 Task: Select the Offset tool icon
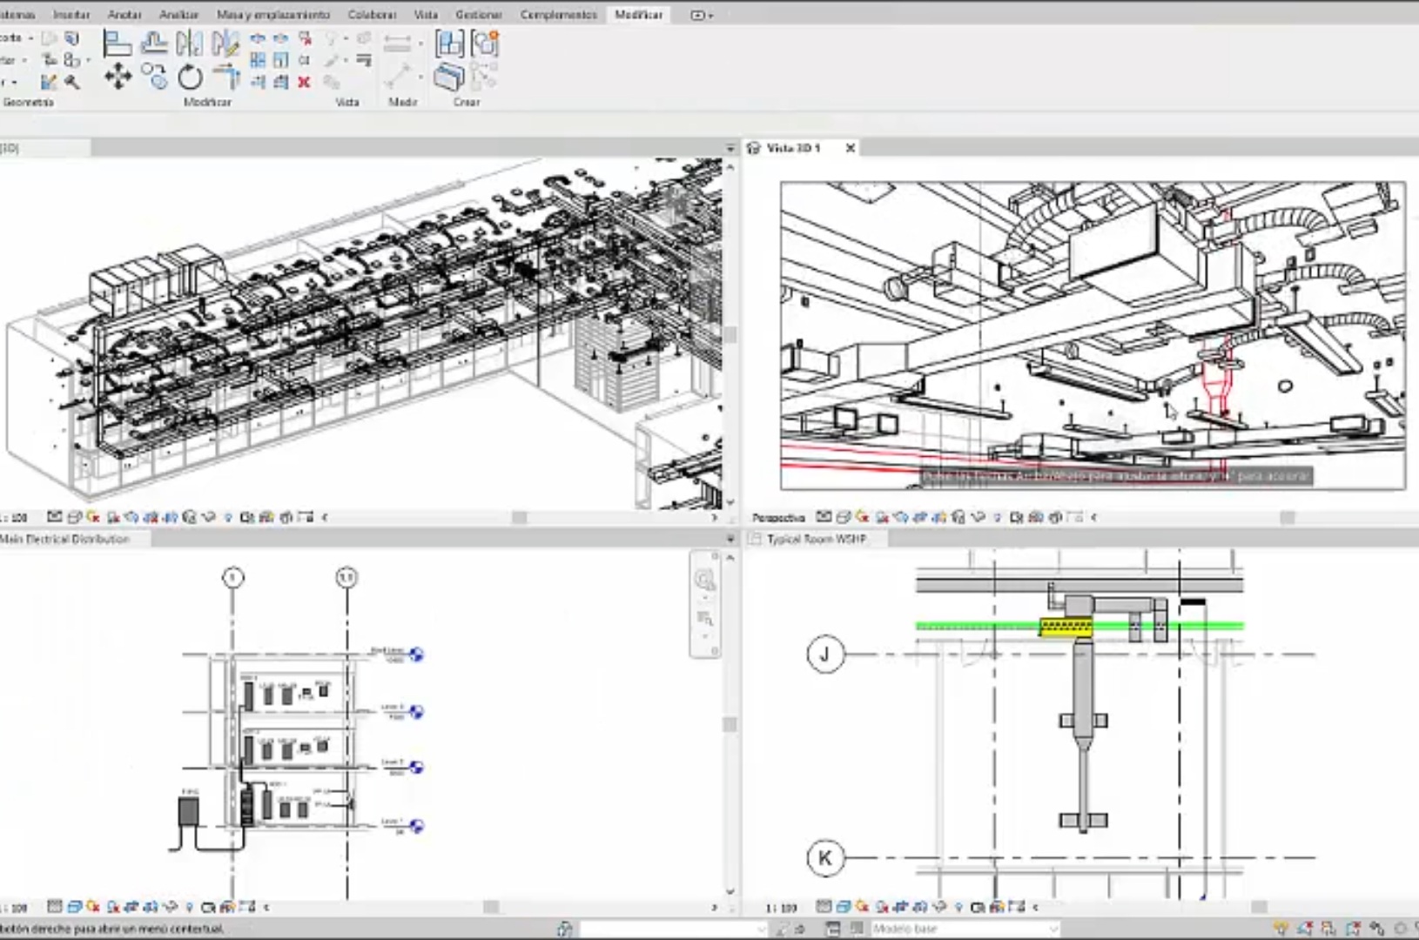[x=154, y=43]
